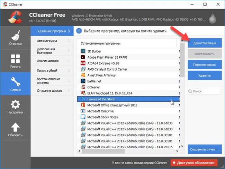Click the Обновить upgrade arrow
225x169 pixels.
pyautogui.click(x=15, y=129)
